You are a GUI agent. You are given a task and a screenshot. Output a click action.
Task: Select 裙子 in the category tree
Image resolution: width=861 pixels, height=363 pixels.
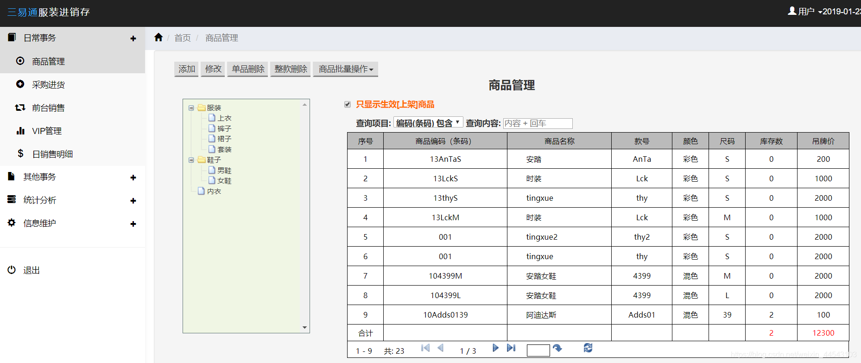[x=224, y=139]
